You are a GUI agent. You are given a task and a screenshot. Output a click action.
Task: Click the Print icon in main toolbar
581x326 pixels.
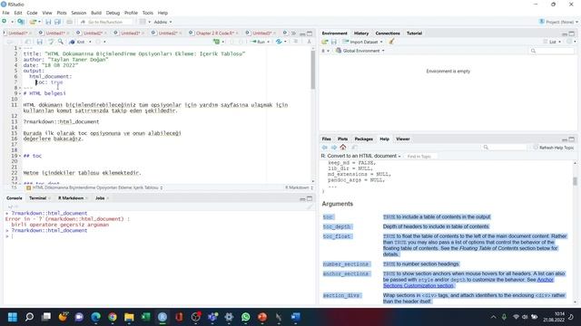coord(69,22)
